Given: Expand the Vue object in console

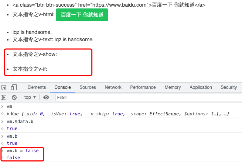Looking at the screenshot, I should point(9,114).
